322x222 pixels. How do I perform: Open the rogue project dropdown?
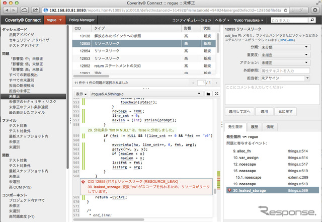tap(54, 20)
